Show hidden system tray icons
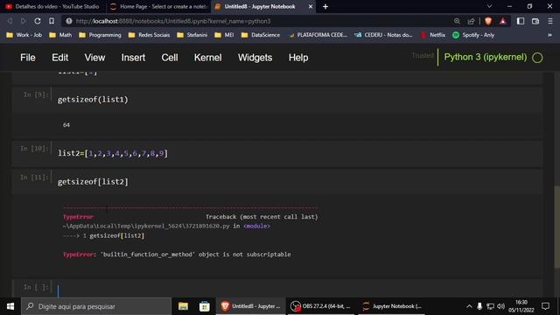 point(469,306)
